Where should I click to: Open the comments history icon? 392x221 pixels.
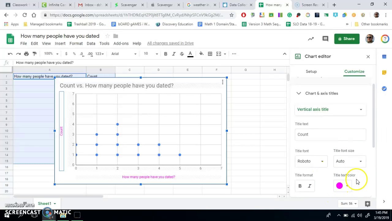tap(325, 39)
